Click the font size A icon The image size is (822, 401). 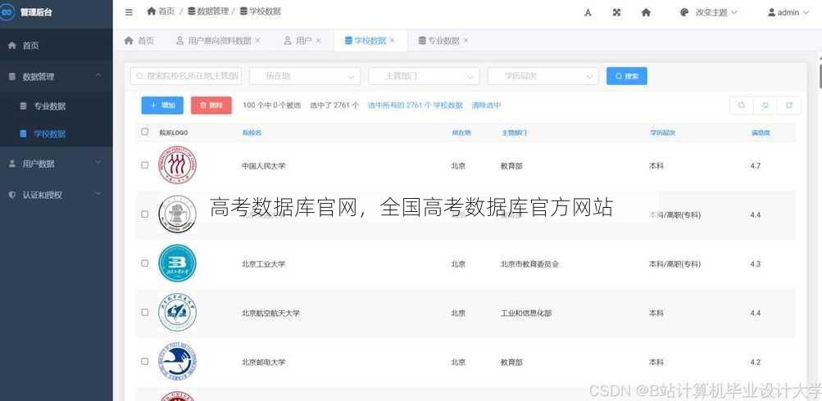point(588,12)
